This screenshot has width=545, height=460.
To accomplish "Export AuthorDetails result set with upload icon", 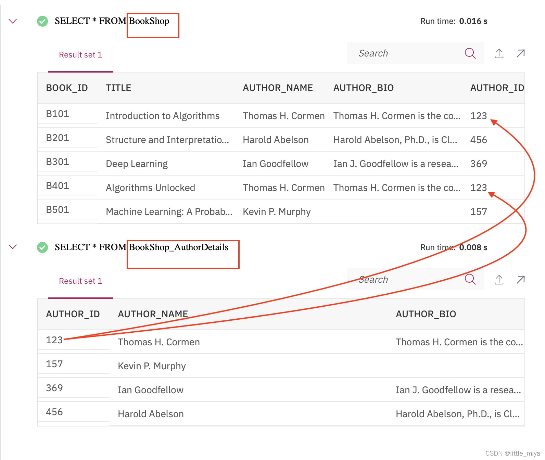I will pyautogui.click(x=499, y=280).
